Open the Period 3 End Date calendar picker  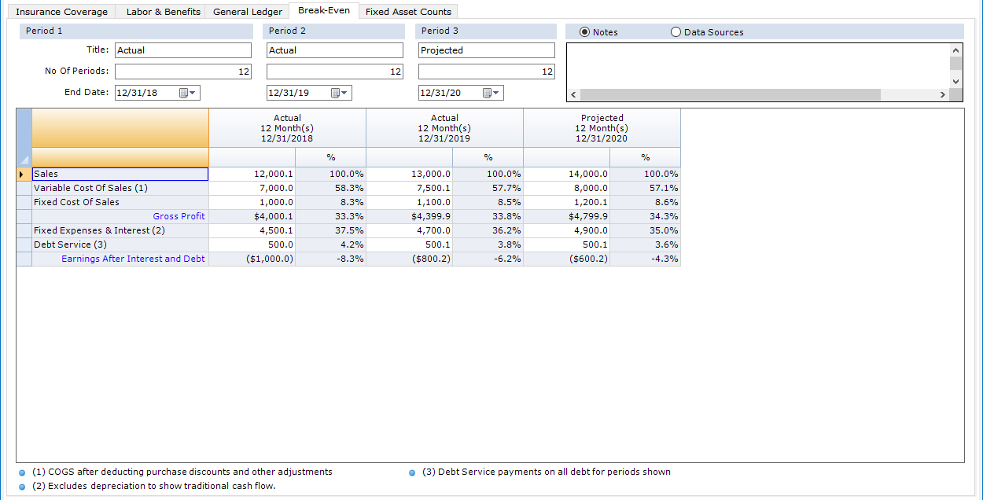pos(491,93)
